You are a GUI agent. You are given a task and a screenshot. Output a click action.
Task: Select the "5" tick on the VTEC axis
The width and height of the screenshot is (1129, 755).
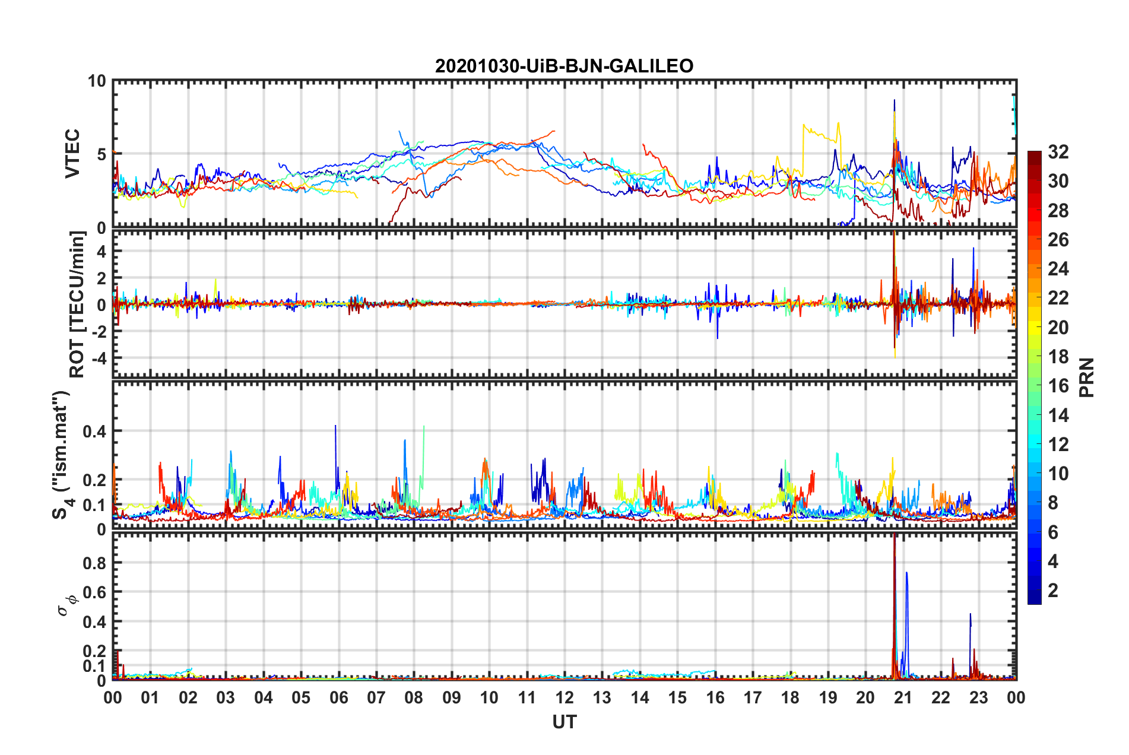(102, 155)
